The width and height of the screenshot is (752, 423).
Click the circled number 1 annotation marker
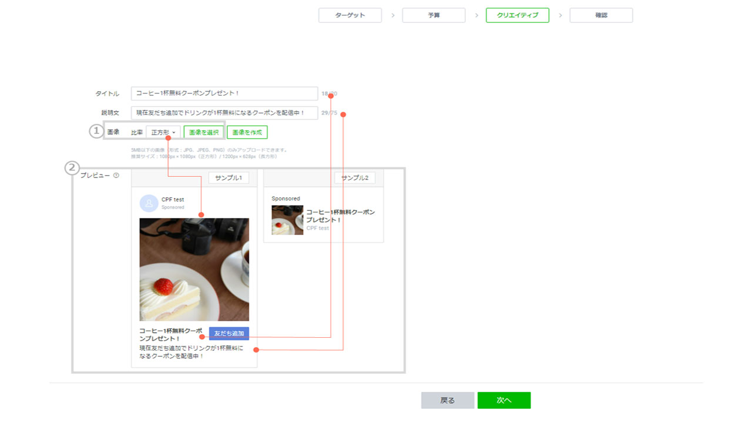96,132
